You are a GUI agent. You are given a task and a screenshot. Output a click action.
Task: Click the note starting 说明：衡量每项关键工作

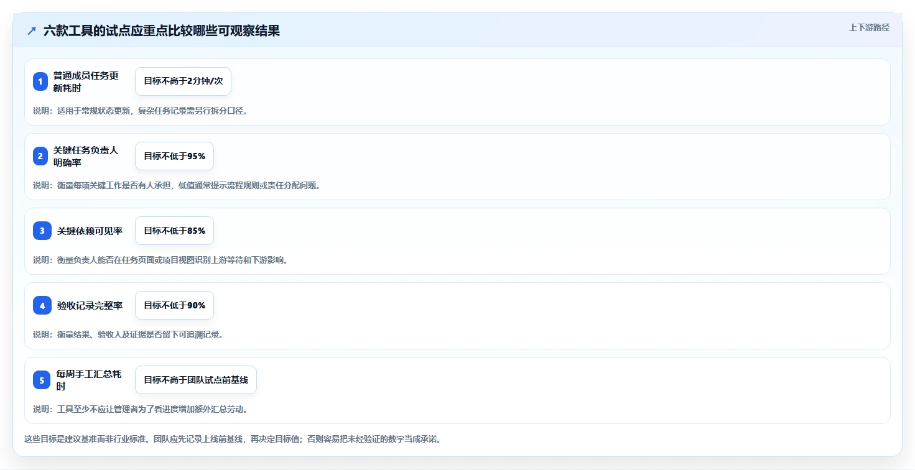click(x=177, y=185)
